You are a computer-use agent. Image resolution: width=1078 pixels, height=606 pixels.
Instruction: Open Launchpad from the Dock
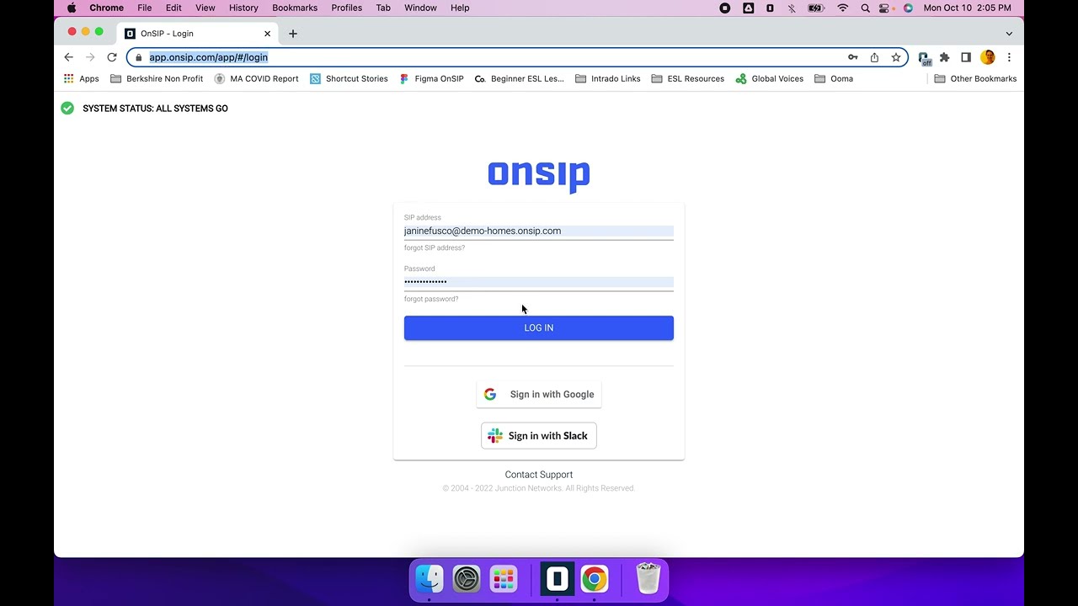tap(504, 579)
